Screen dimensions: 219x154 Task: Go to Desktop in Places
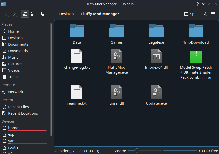[24, 38]
